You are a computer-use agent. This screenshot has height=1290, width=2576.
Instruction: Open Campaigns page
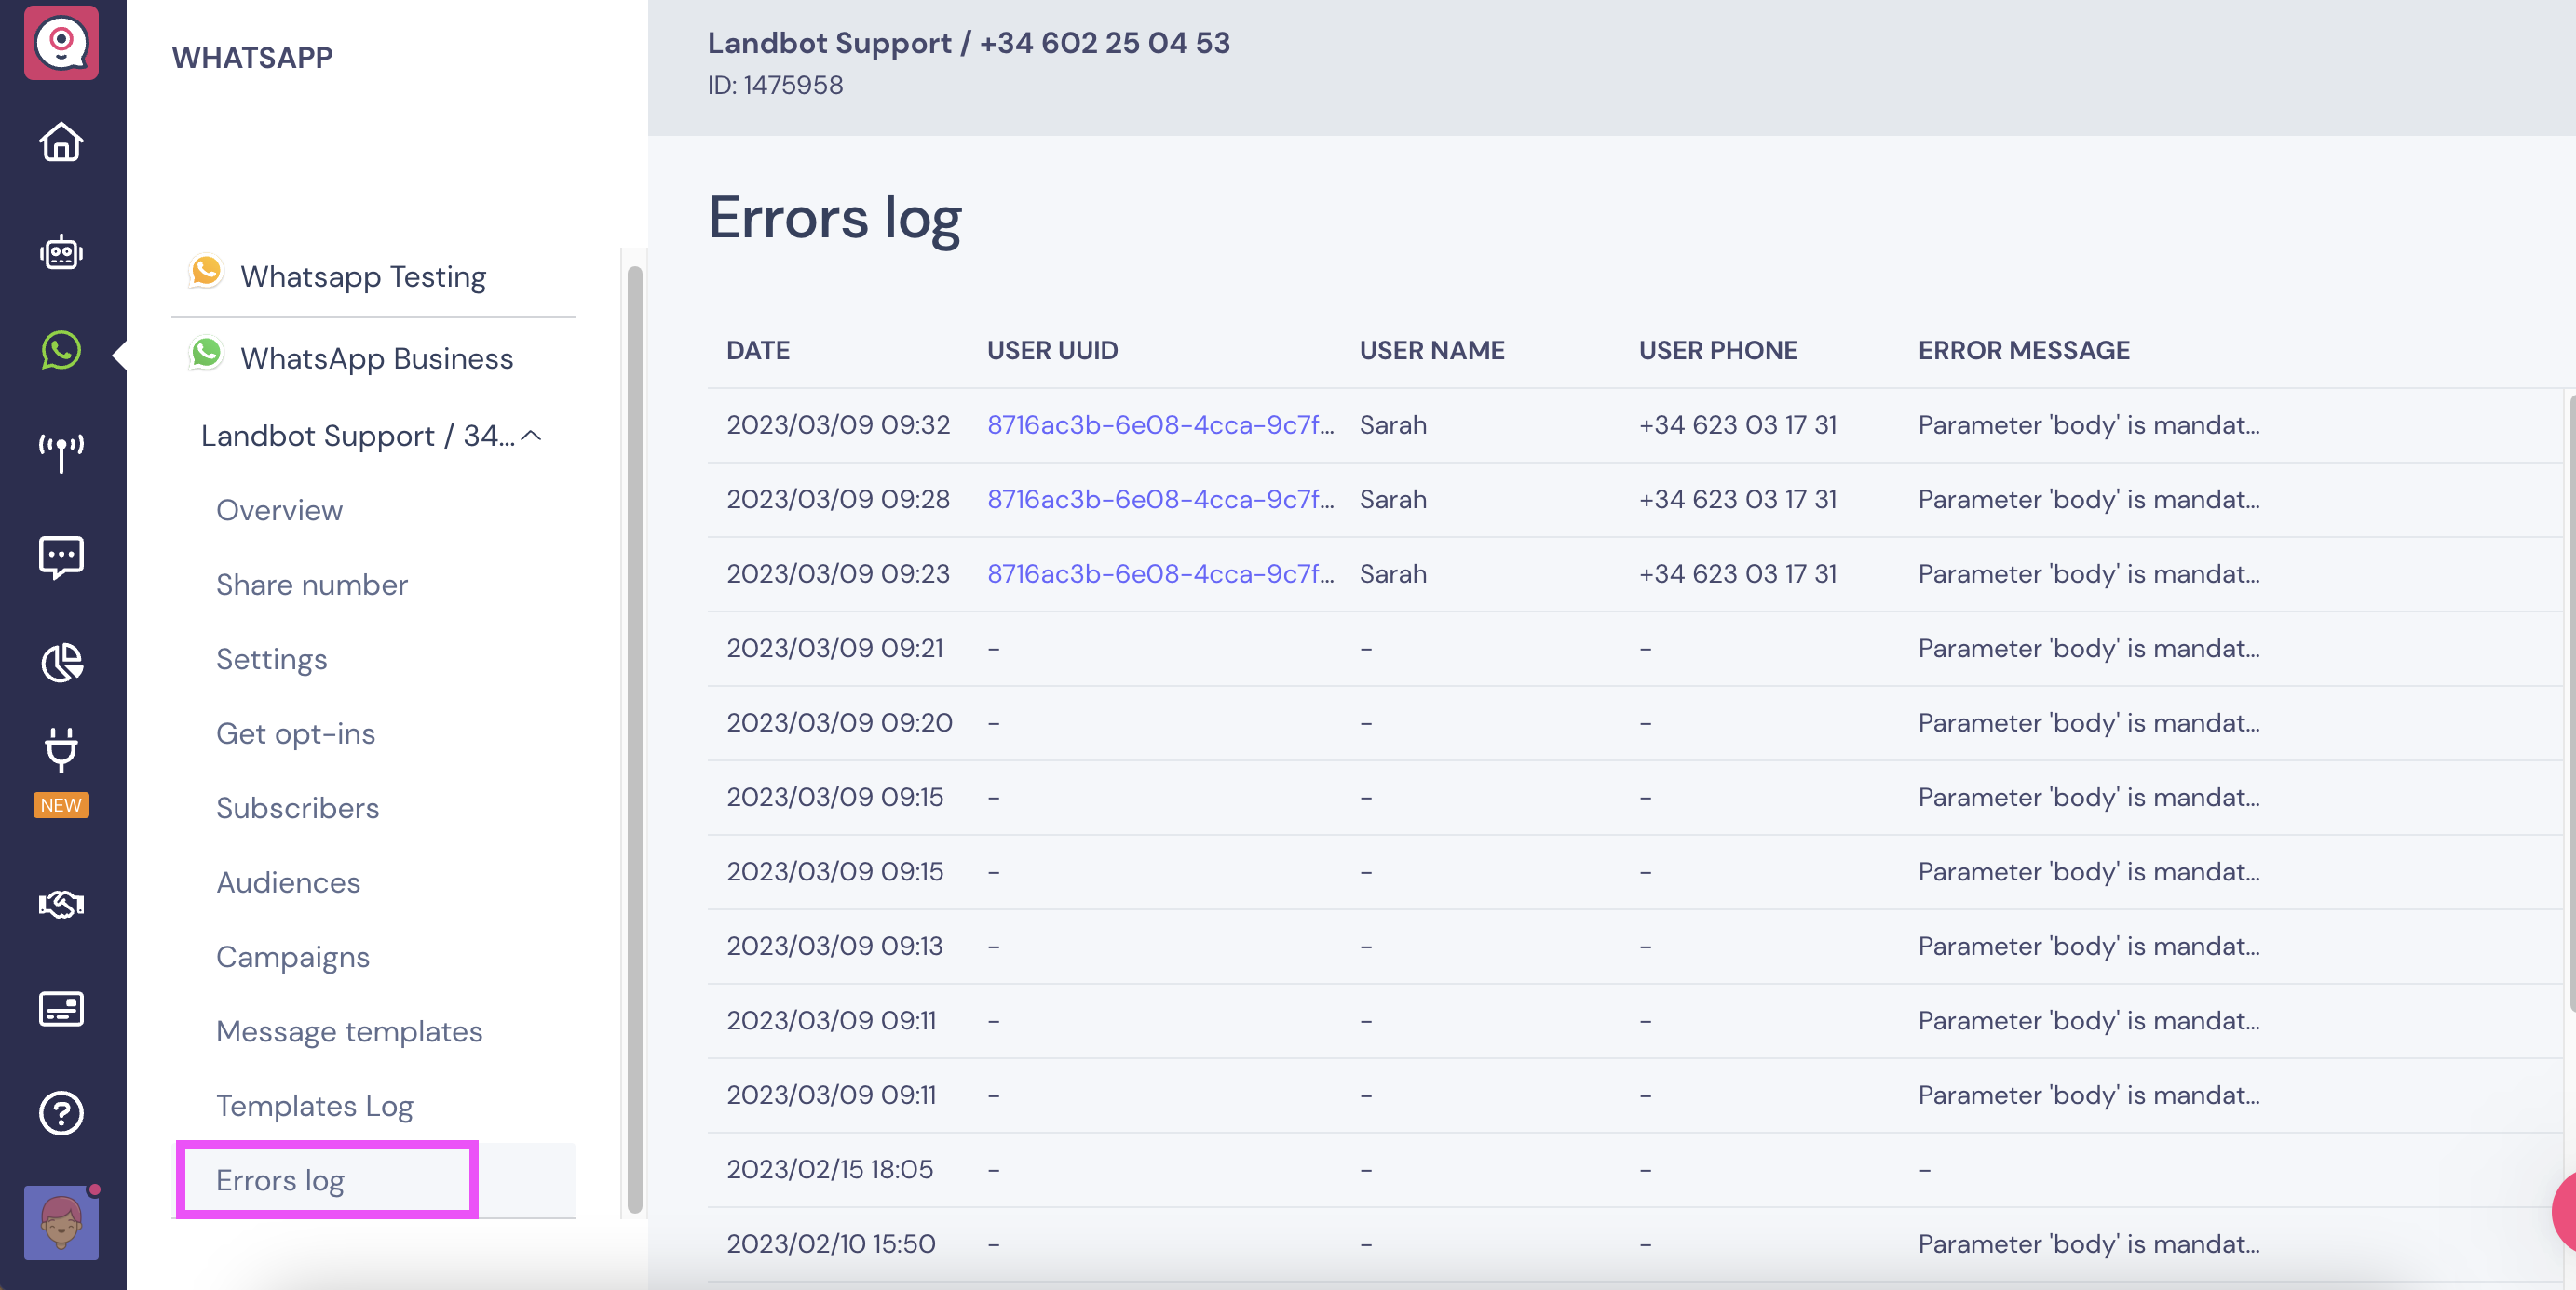click(x=293, y=957)
